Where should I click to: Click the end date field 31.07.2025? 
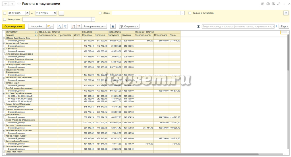(x=44, y=13)
